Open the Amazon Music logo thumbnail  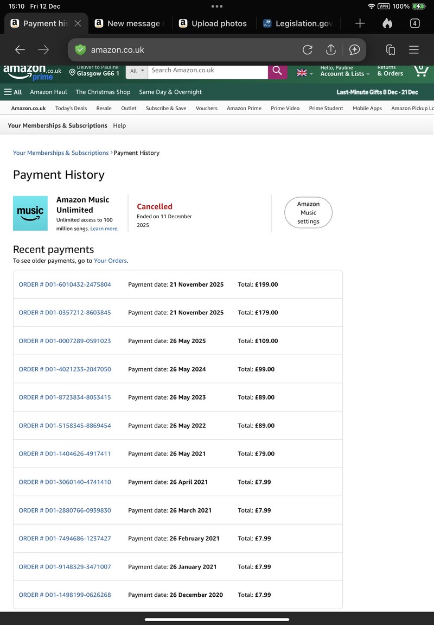tap(30, 213)
